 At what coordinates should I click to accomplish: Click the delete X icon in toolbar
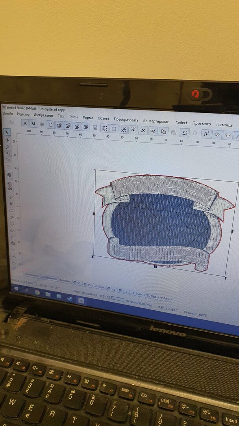click(x=143, y=131)
